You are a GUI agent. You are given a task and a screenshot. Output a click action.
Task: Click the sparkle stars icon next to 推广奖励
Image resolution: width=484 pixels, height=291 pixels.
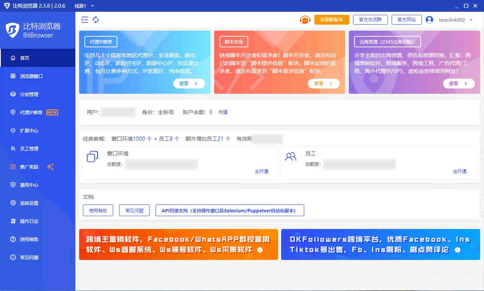point(50,167)
